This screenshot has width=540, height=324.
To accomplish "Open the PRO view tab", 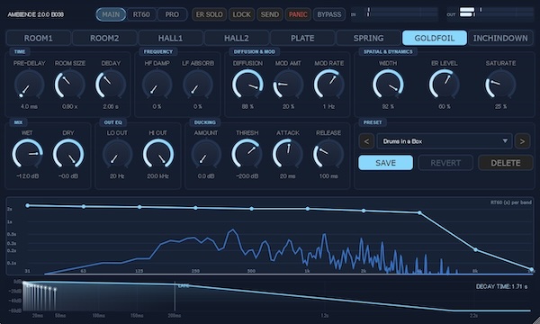I will point(172,14).
